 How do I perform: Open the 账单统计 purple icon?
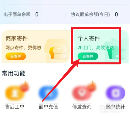[x=115, y=93]
